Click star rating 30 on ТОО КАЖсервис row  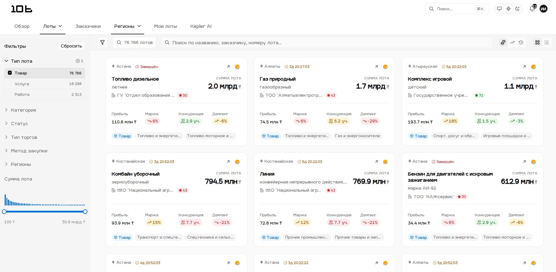[x=462, y=197]
